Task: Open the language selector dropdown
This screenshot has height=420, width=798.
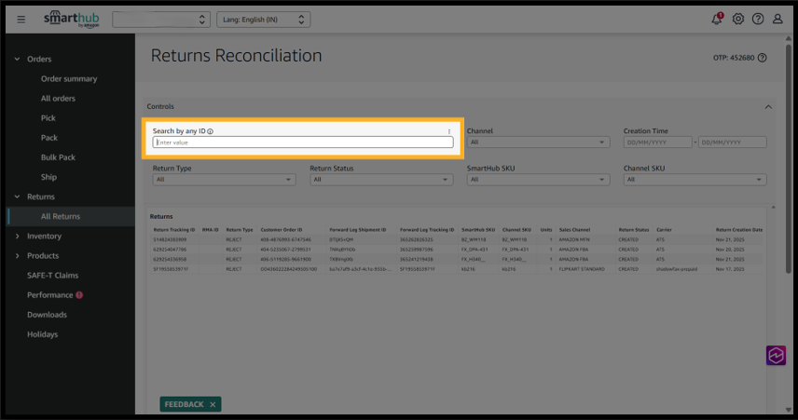Action: [x=263, y=20]
